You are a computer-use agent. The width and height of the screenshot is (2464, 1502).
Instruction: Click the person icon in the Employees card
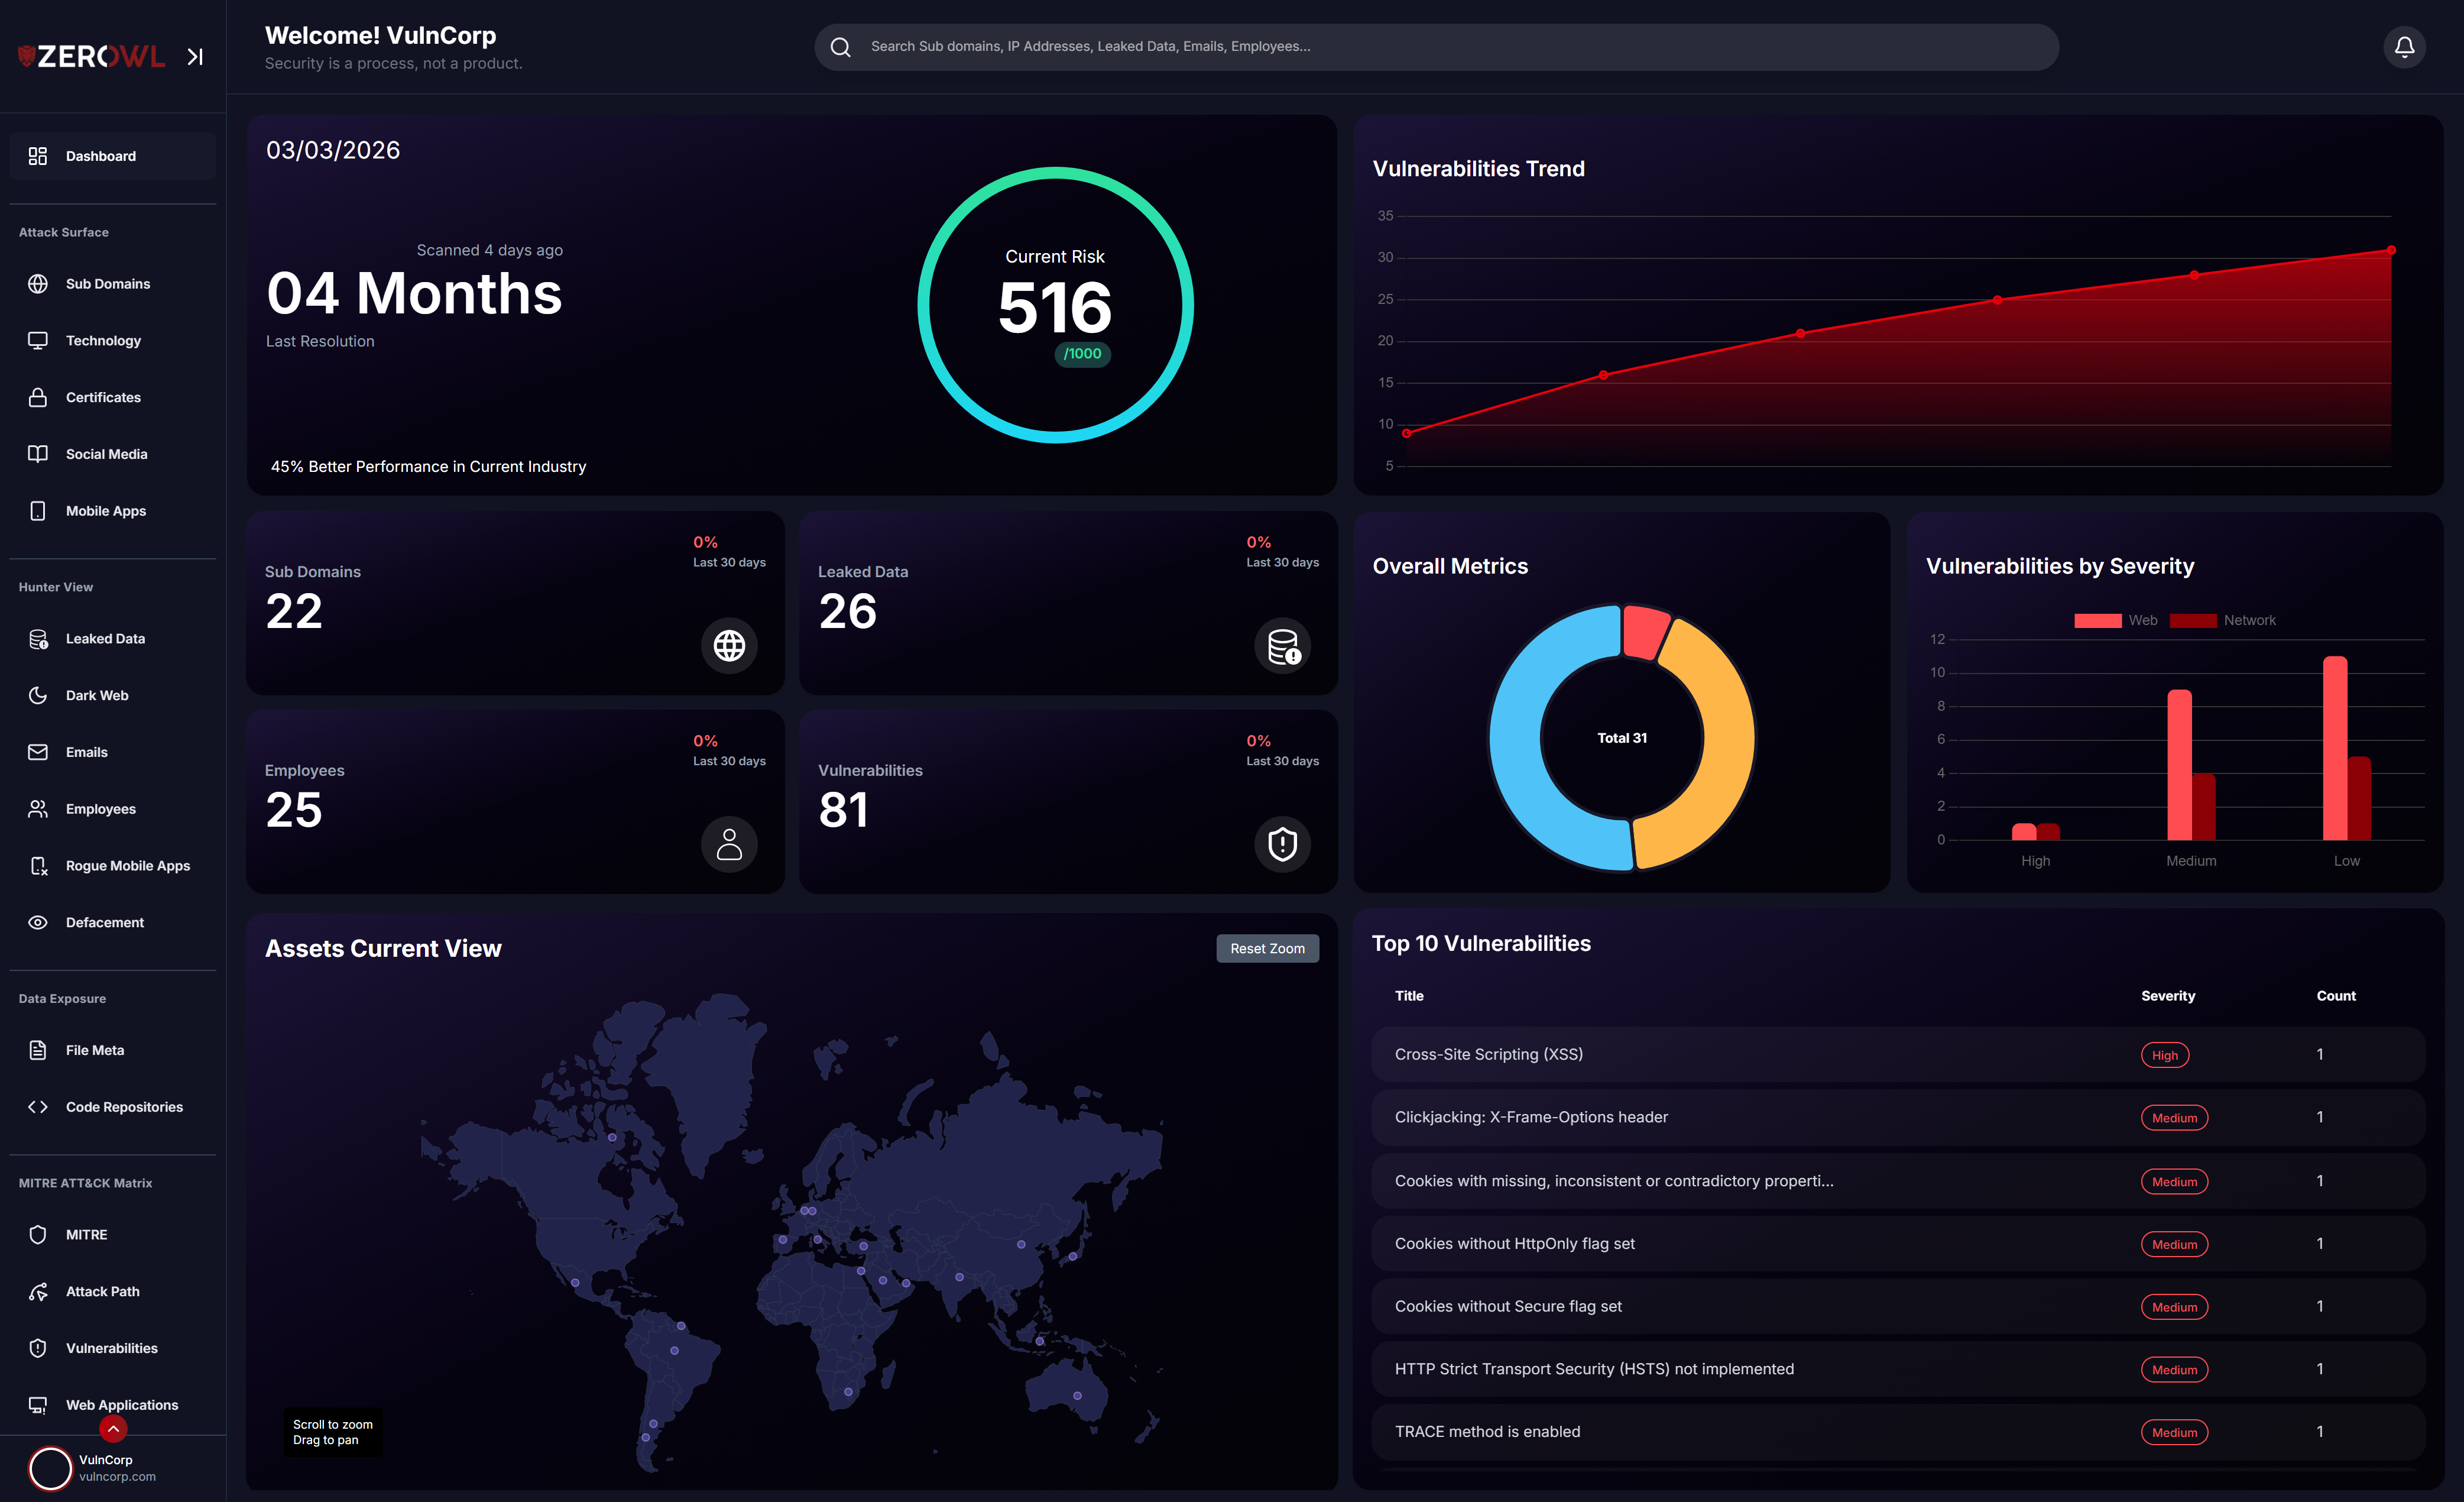(729, 844)
